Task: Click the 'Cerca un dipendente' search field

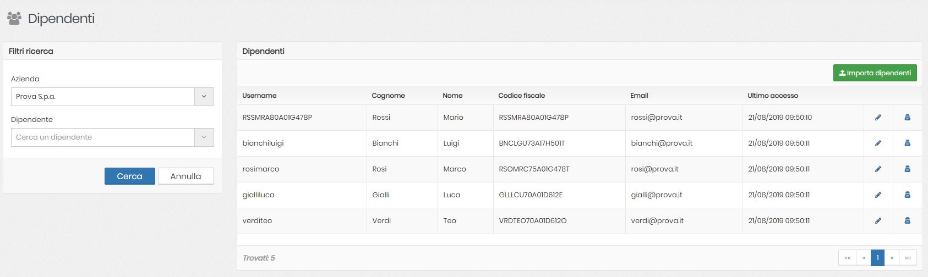Action: (x=102, y=137)
